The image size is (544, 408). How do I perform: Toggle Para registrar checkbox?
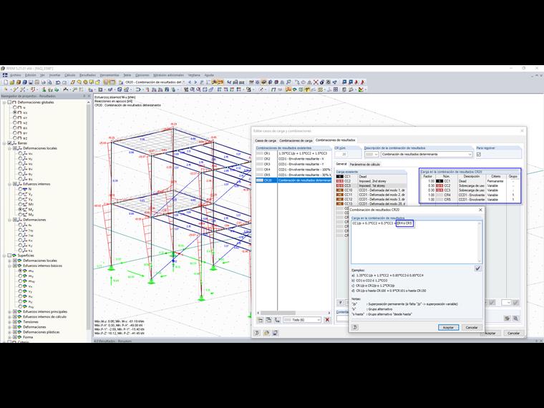[x=479, y=155]
